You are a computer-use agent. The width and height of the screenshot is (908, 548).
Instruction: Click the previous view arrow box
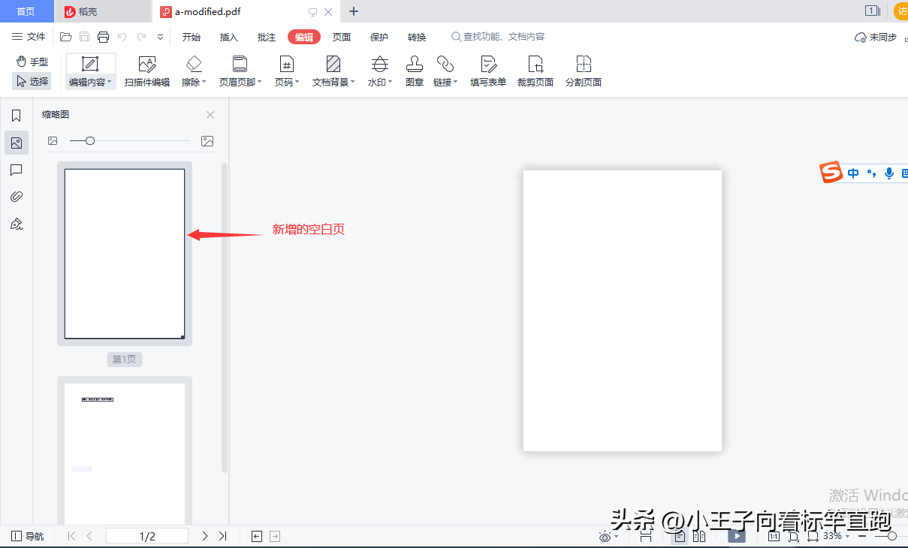click(x=257, y=536)
